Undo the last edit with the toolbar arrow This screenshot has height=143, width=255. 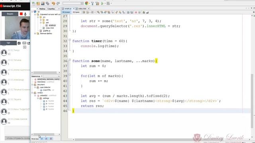(53, 4)
